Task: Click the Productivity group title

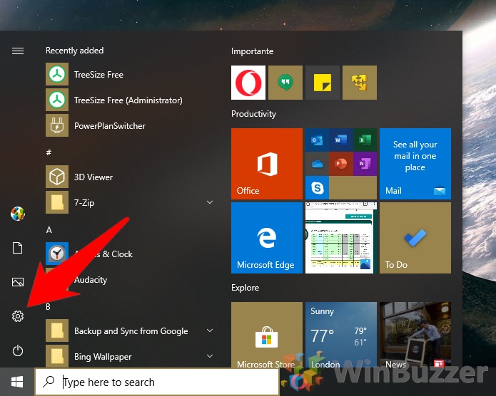Action: (x=253, y=114)
